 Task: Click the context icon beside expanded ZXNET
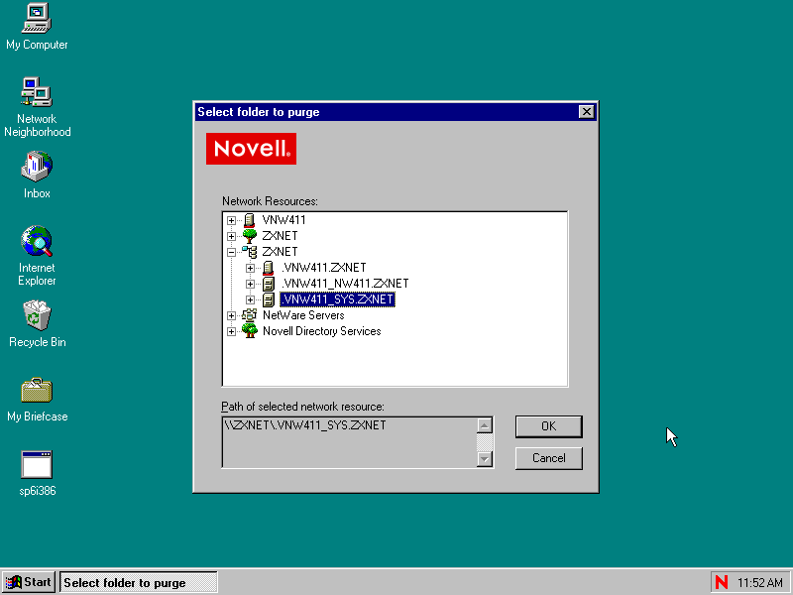[250, 252]
